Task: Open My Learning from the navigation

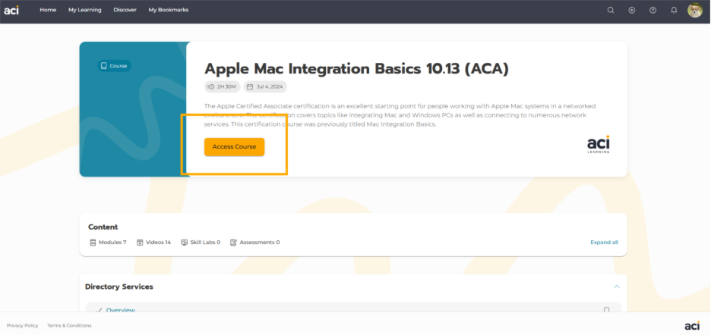Action: (84, 10)
